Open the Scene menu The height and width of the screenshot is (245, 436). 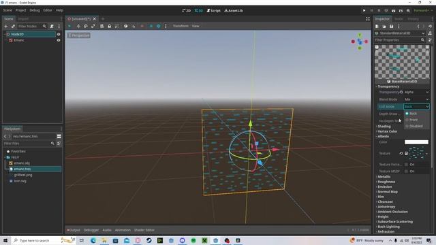click(7, 10)
